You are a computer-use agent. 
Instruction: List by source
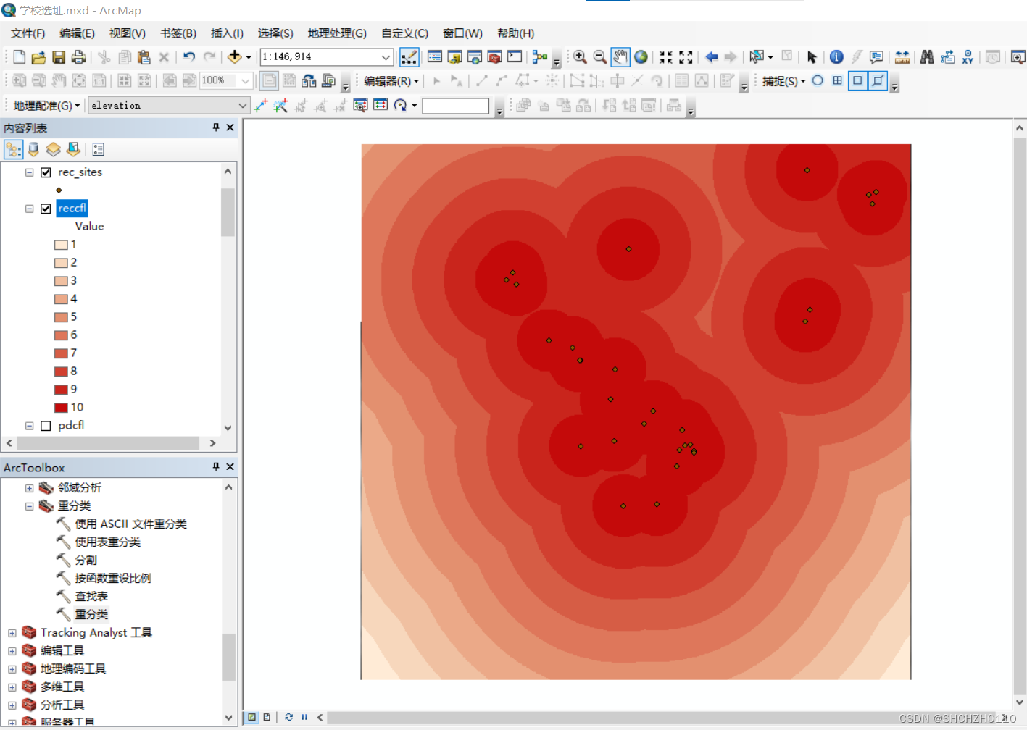33,149
